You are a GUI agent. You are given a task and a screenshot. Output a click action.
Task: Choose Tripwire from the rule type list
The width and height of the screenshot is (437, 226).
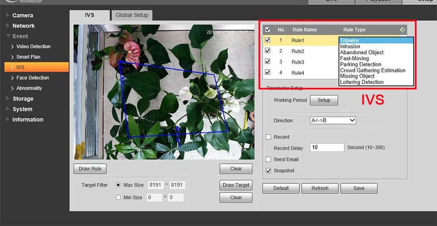click(376, 40)
